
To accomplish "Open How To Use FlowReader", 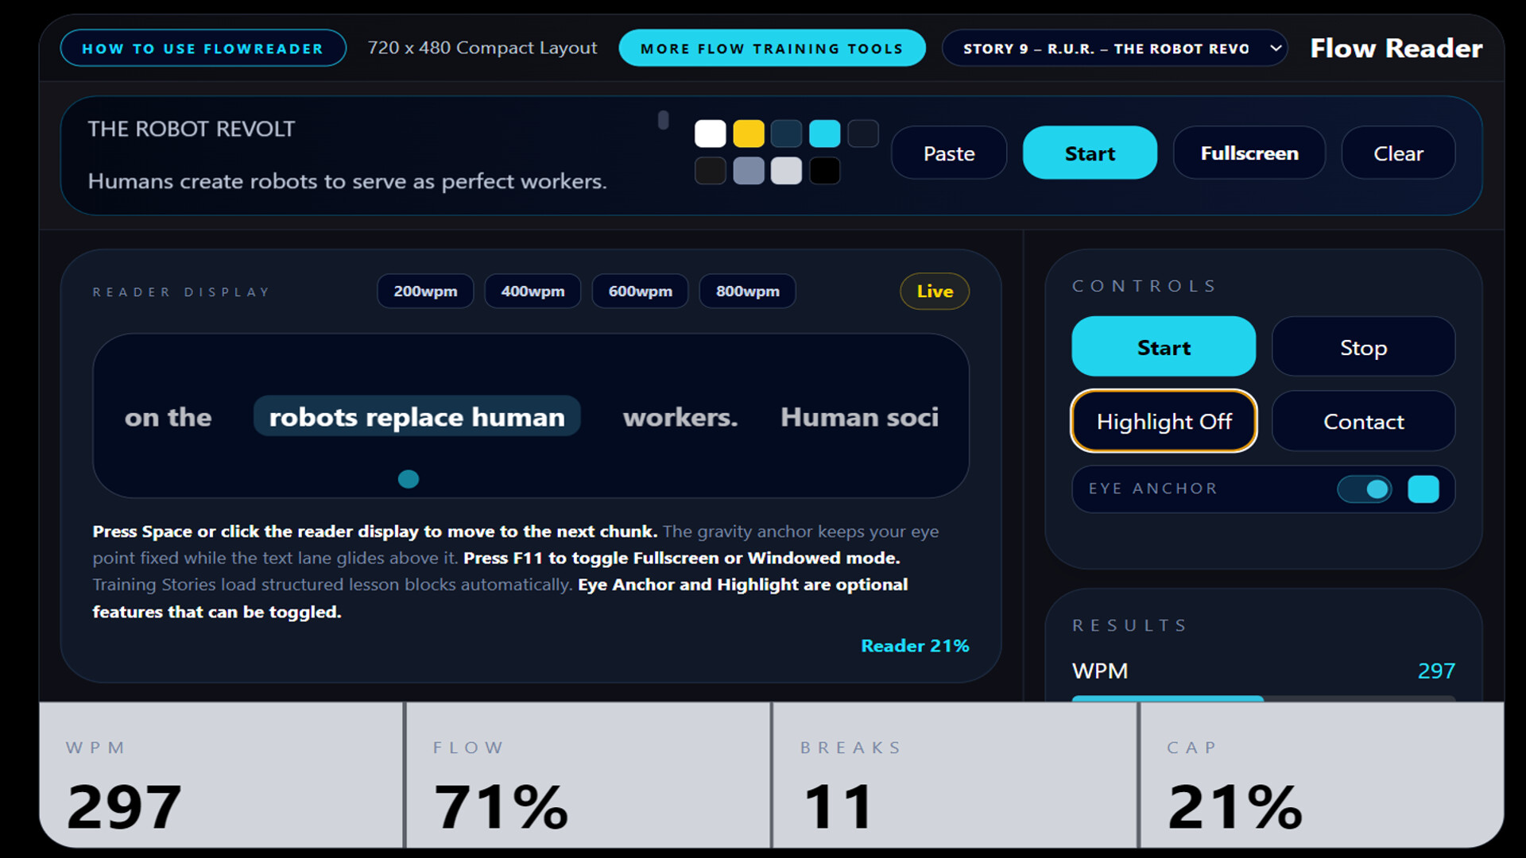I will tap(202, 48).
